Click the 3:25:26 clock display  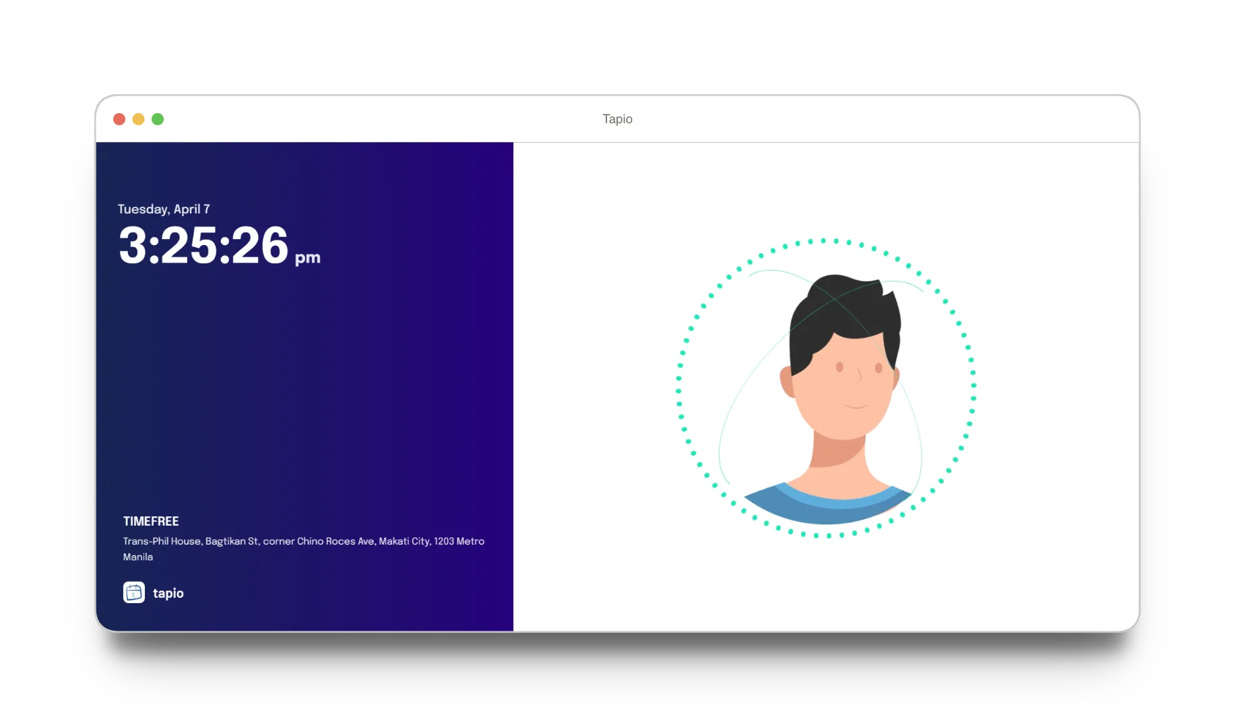[x=204, y=246]
